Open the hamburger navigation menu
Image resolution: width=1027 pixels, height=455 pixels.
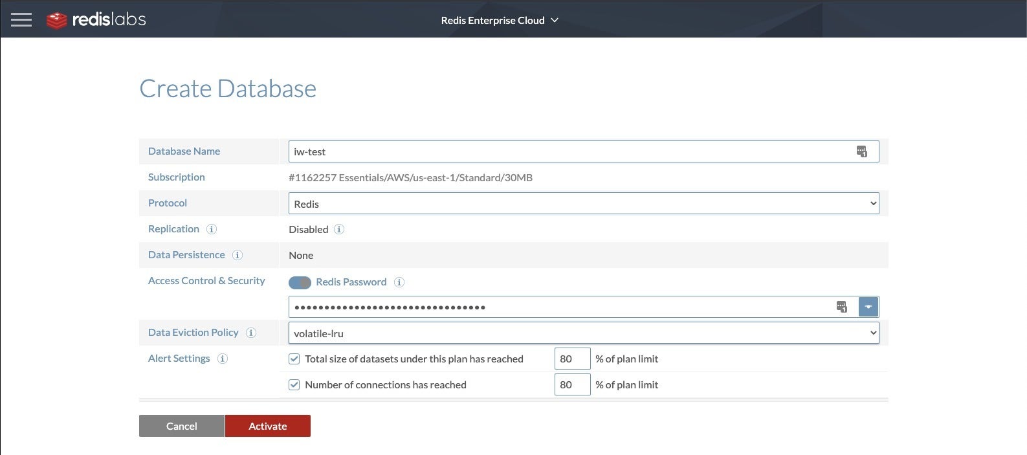[x=21, y=20]
